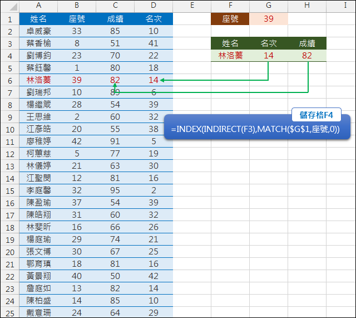Select the name cell 鄂育瑱
Viewport: 356px width, 318px height.
[x=38, y=264]
